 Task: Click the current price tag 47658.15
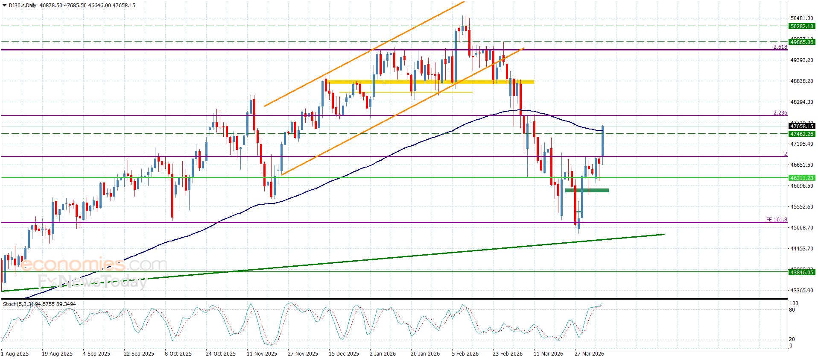point(801,127)
